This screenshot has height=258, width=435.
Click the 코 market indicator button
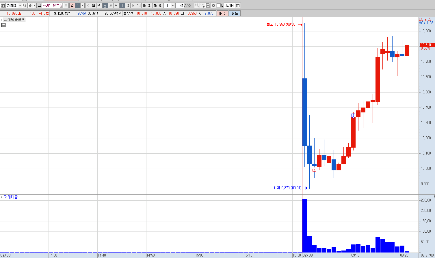click(x=39, y=5)
